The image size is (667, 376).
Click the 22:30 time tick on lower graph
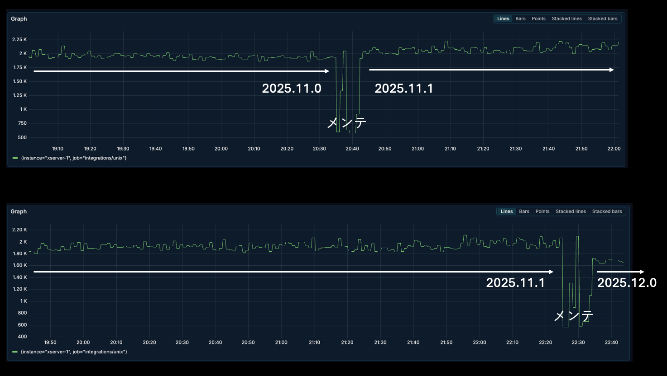coord(578,343)
